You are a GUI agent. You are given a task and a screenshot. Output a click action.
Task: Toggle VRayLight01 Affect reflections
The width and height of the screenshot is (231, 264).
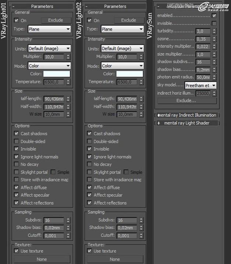[x=16, y=203]
